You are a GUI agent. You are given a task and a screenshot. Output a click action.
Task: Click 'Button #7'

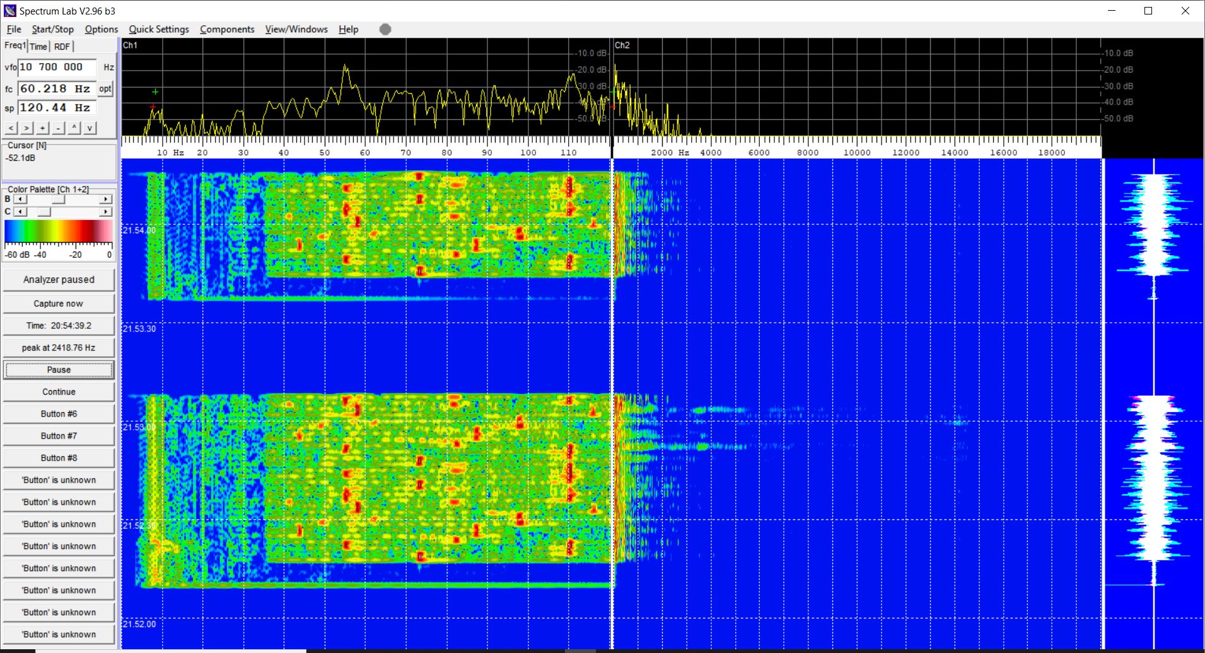pos(59,436)
